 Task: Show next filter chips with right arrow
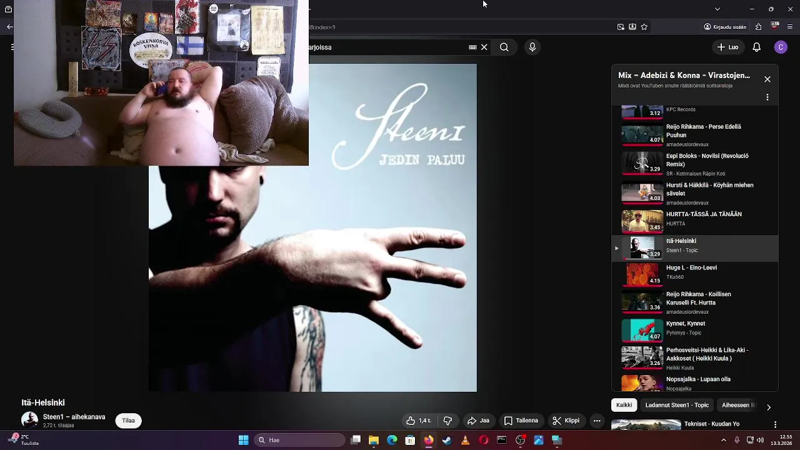(769, 407)
